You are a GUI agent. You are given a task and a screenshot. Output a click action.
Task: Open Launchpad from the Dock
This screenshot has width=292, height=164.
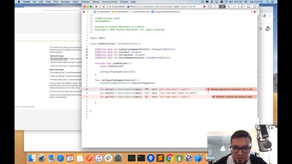coord(42,158)
